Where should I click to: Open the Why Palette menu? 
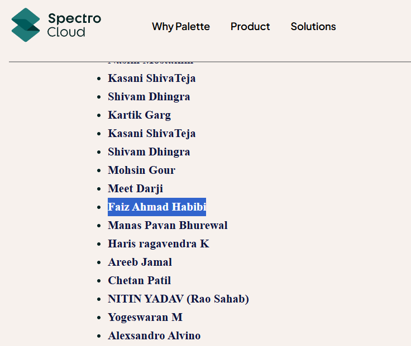181,27
